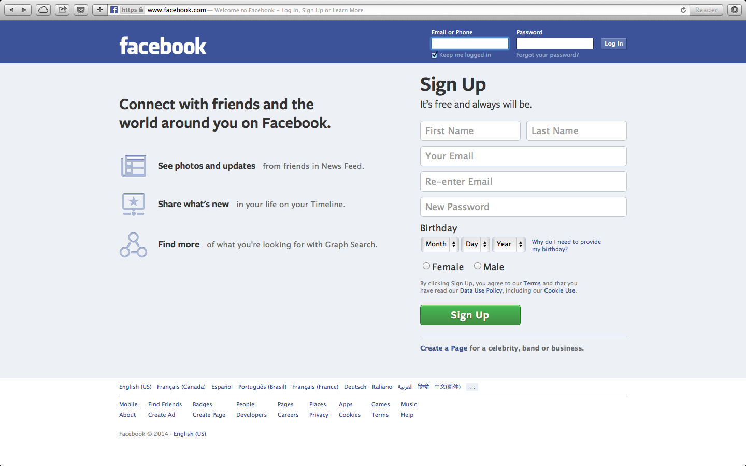
Task: Click the First Name input field
Action: pyautogui.click(x=470, y=130)
